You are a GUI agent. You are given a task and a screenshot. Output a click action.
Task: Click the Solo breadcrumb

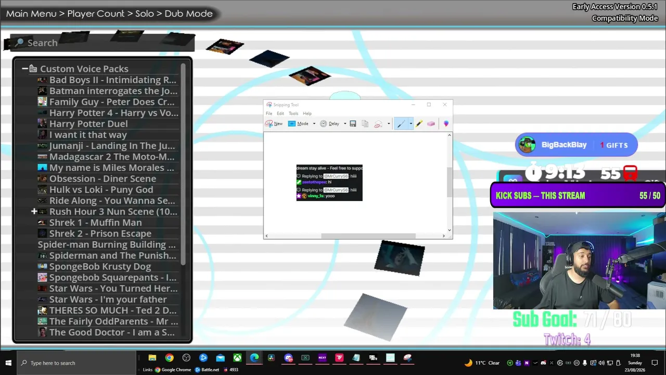click(145, 14)
